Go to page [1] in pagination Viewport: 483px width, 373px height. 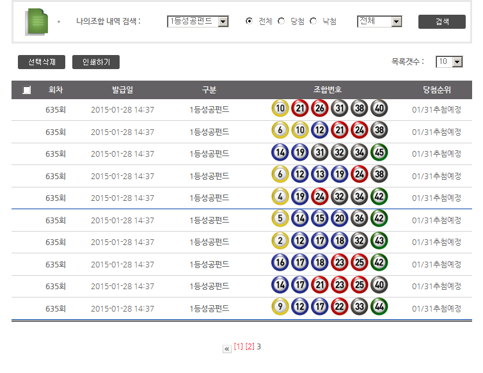(238, 347)
